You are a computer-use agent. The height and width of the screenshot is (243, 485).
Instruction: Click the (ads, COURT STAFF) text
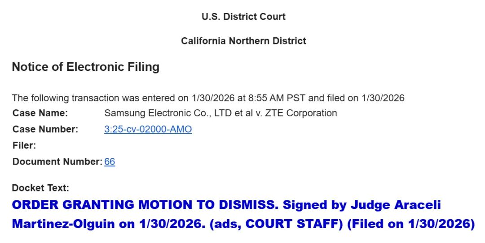[x=276, y=224]
